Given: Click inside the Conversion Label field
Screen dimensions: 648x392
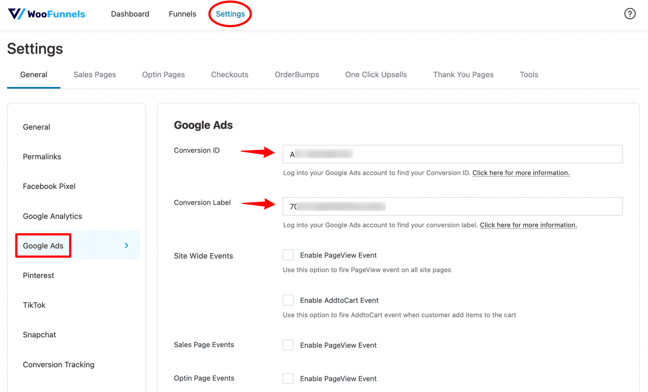Looking at the screenshot, I should click(452, 206).
